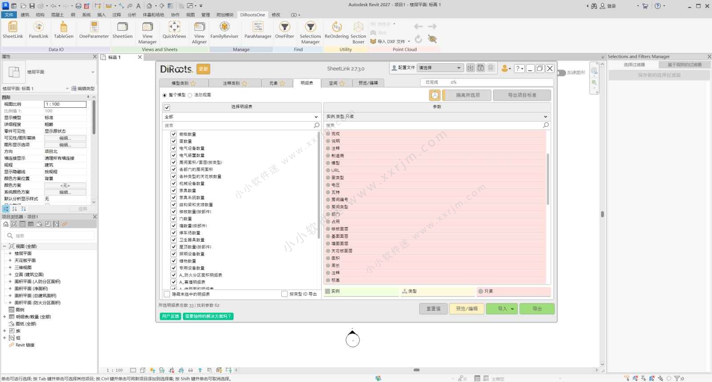Uncheck the 电气设备数量 schedule
This screenshot has width=712, height=382.
[174, 148]
